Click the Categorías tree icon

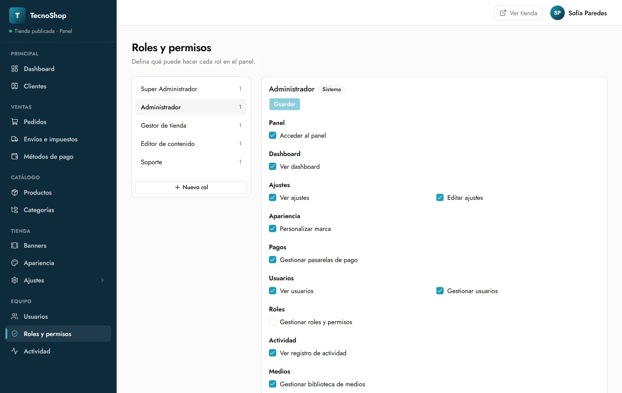[15, 210]
